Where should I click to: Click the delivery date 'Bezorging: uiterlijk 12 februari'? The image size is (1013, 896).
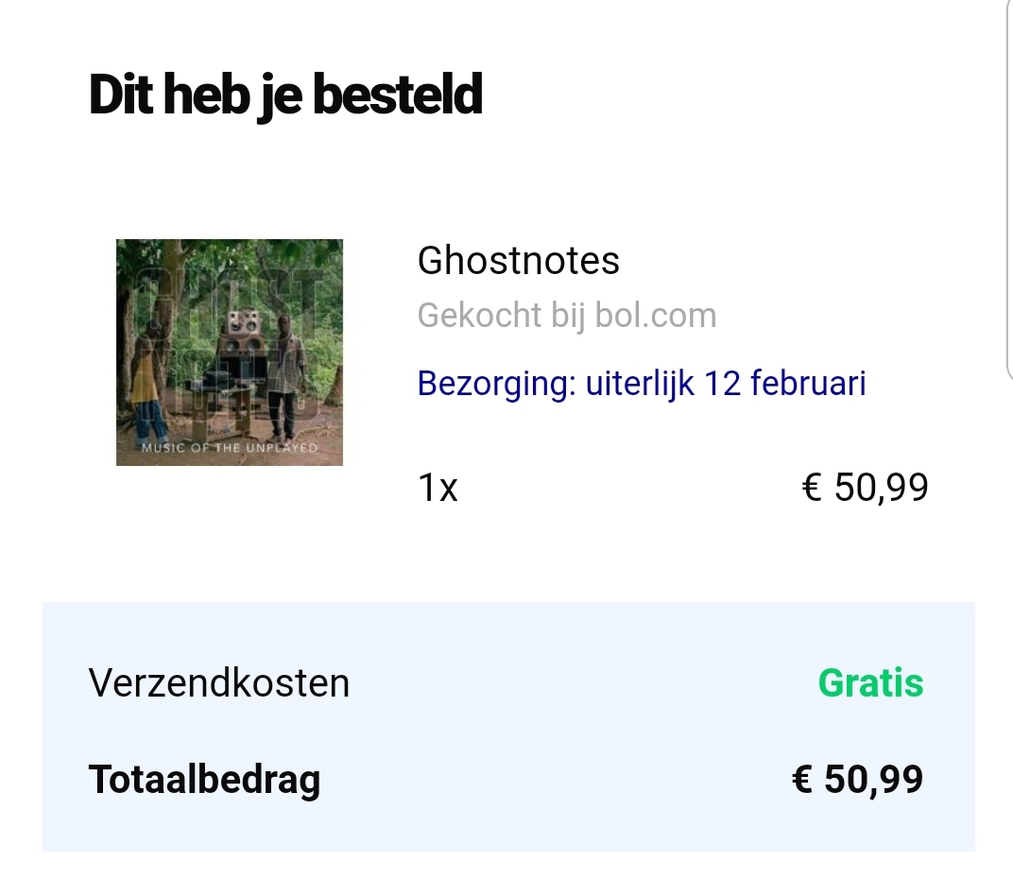click(642, 384)
